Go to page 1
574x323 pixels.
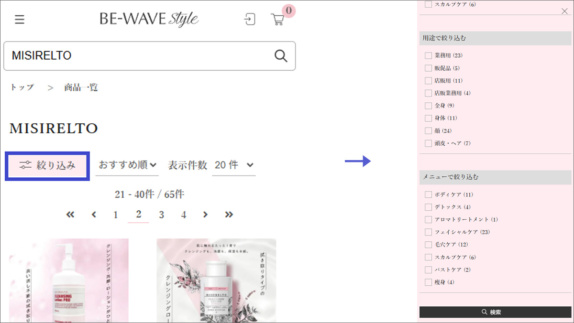pyautogui.click(x=115, y=215)
